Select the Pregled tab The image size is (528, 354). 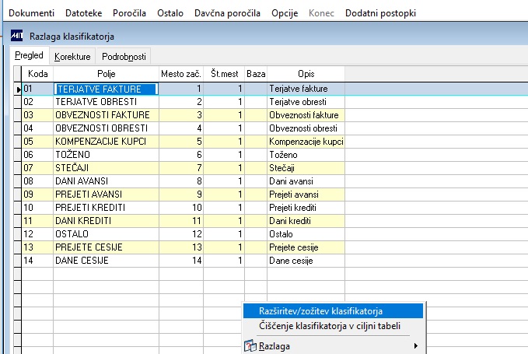30,55
